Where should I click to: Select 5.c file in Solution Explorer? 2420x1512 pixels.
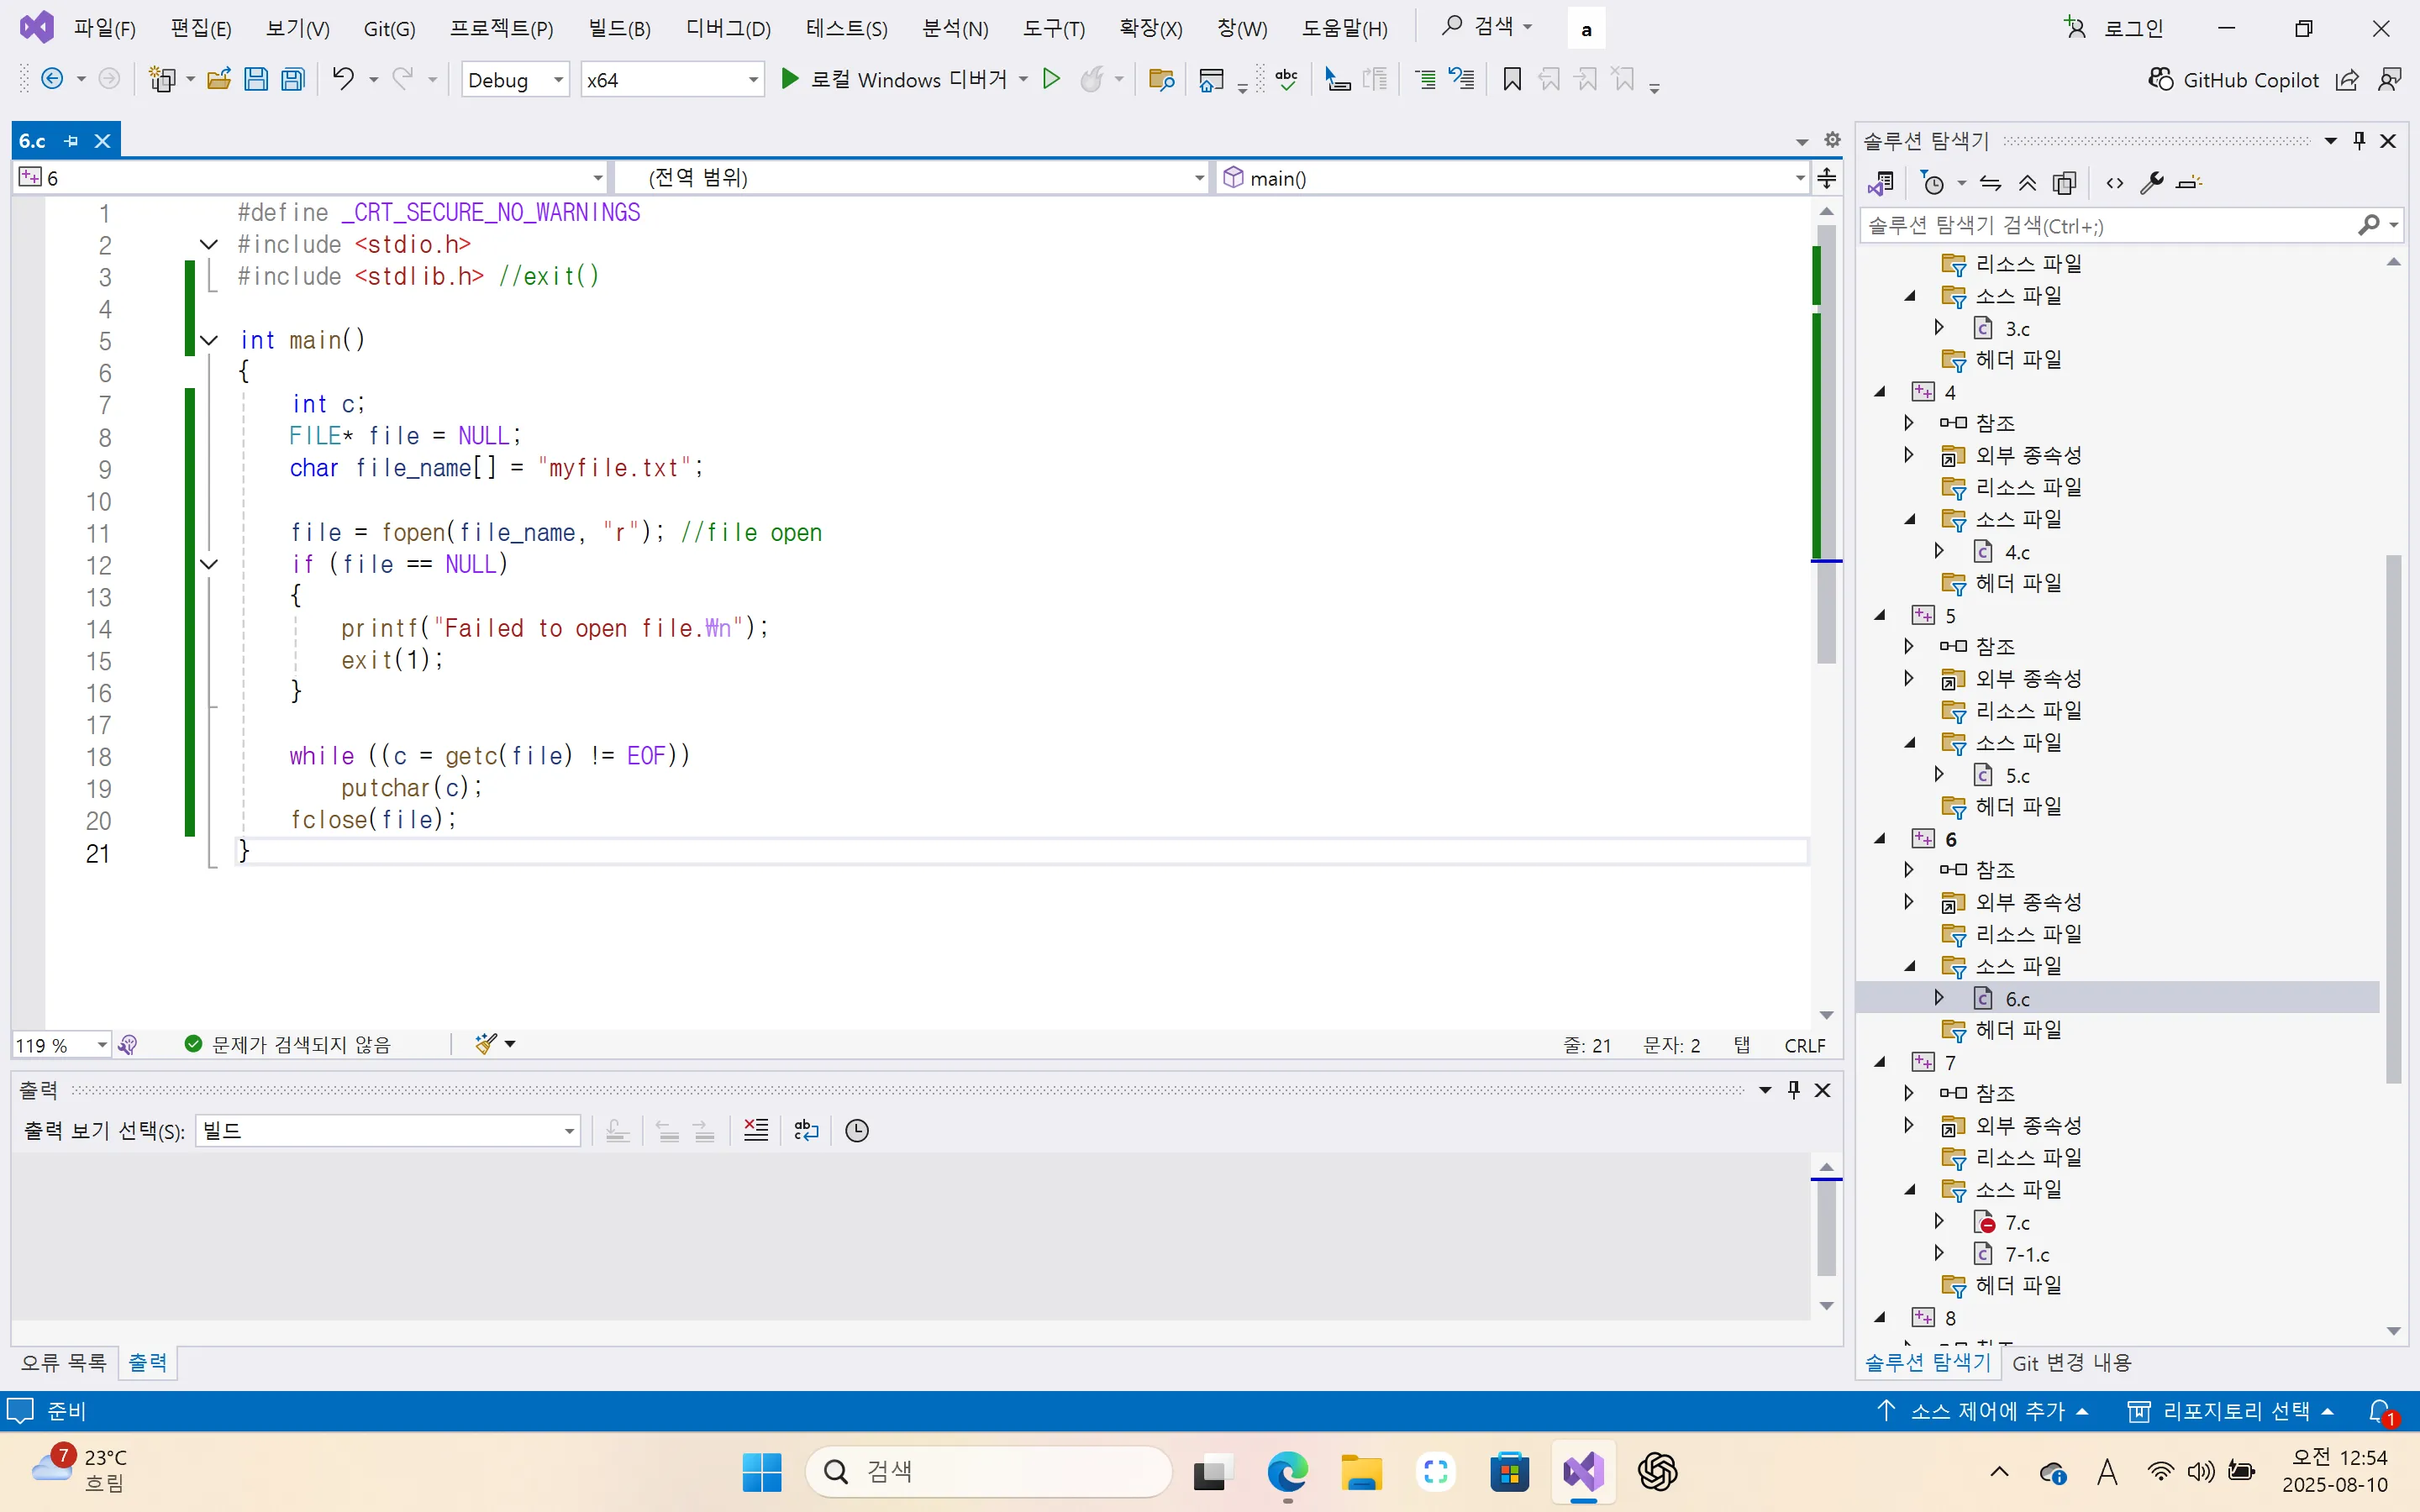[x=2017, y=775]
